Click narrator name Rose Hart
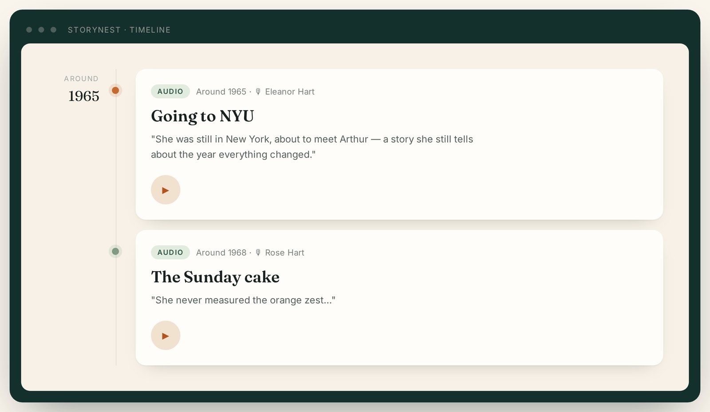The width and height of the screenshot is (710, 412). tap(284, 253)
